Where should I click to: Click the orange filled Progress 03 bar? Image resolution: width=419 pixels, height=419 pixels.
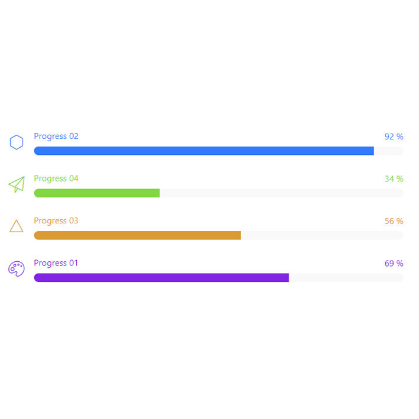tap(137, 235)
